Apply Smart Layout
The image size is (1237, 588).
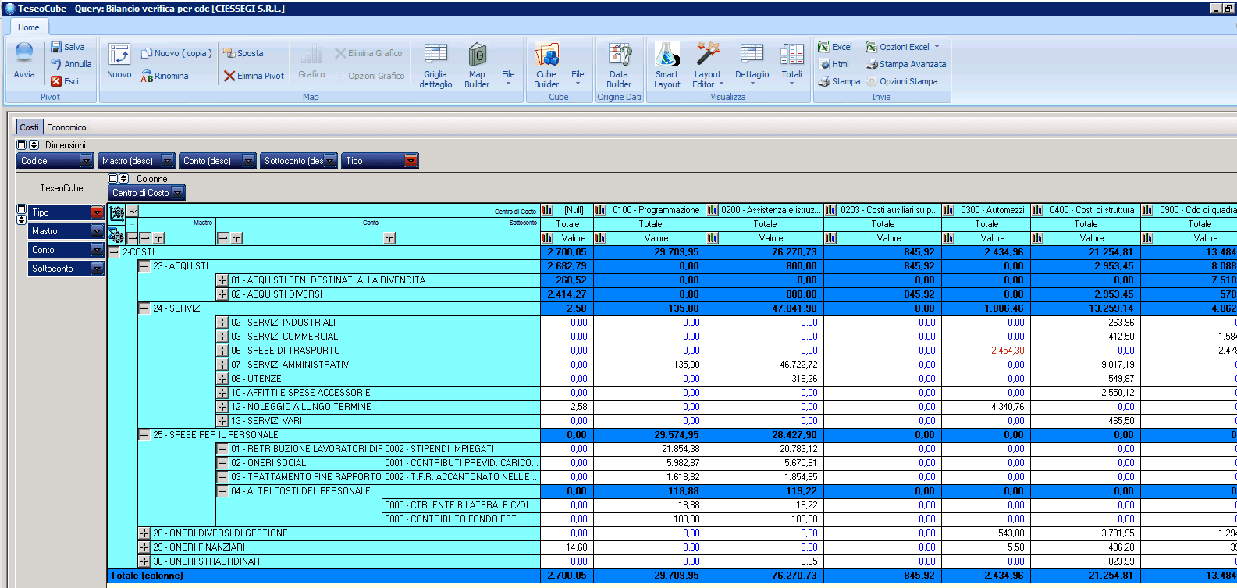(667, 66)
